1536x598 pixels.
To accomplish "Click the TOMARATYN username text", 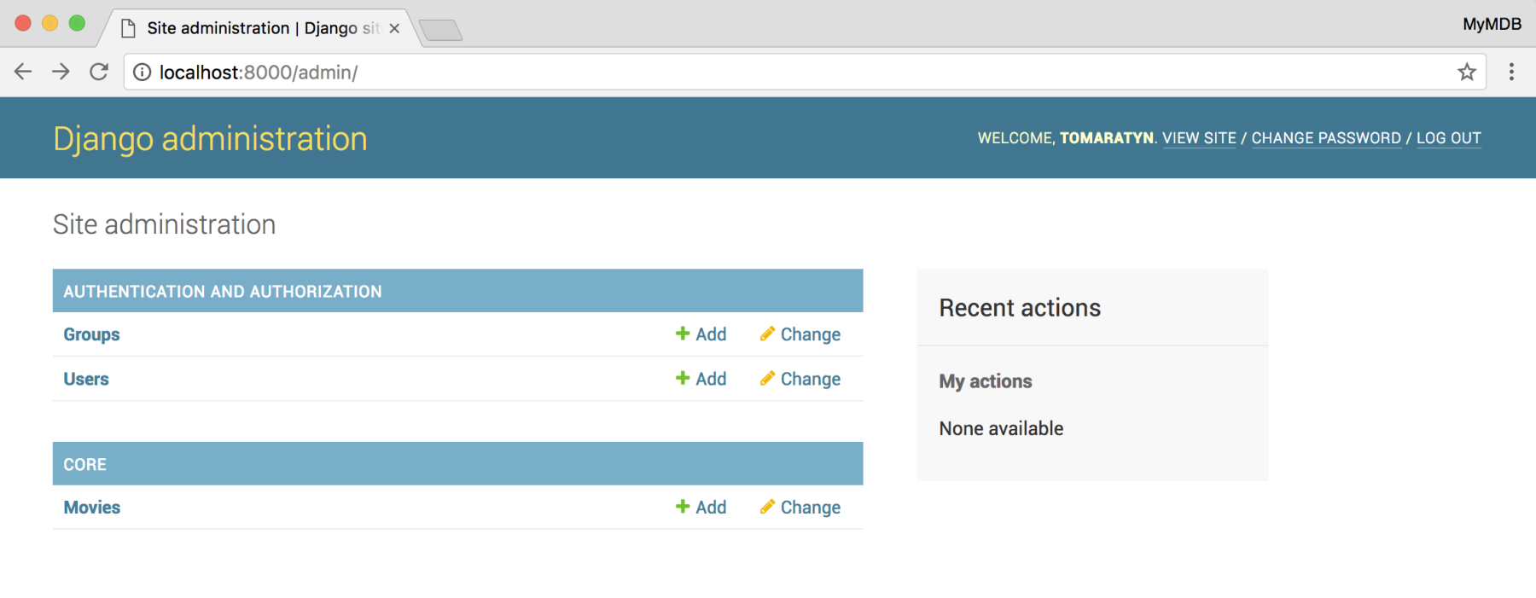I will [1107, 138].
